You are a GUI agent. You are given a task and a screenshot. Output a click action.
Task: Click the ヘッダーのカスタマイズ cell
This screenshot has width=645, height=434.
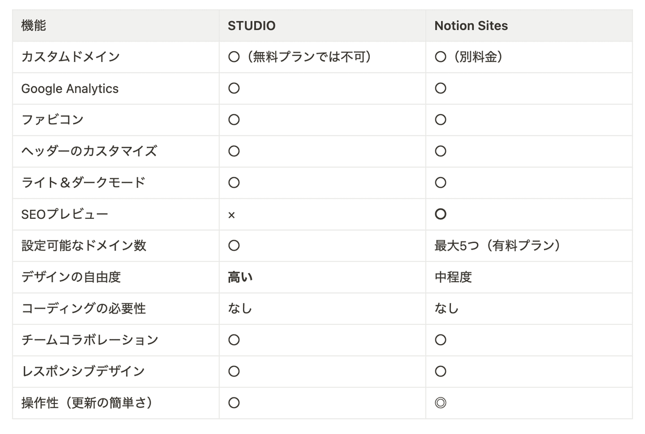(89, 151)
